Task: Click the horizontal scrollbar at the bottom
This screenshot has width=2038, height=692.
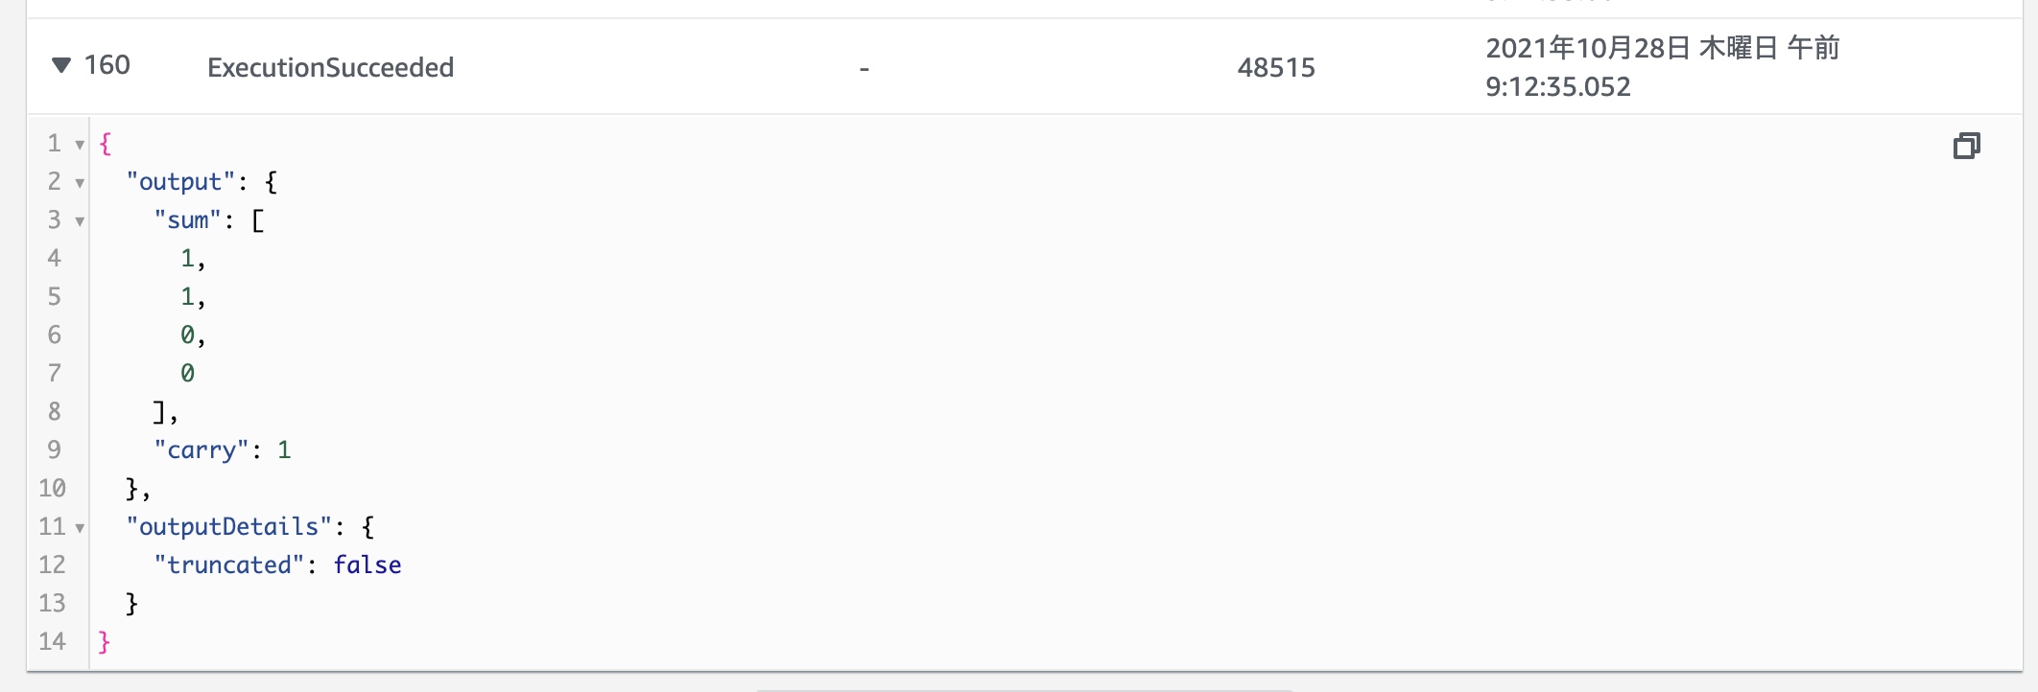Action: [x=1024, y=689]
